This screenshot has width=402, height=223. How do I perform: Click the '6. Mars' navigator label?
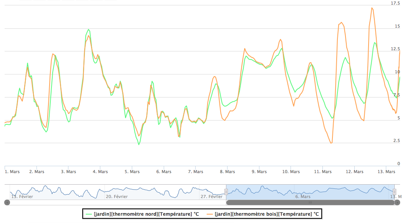pos(303,197)
